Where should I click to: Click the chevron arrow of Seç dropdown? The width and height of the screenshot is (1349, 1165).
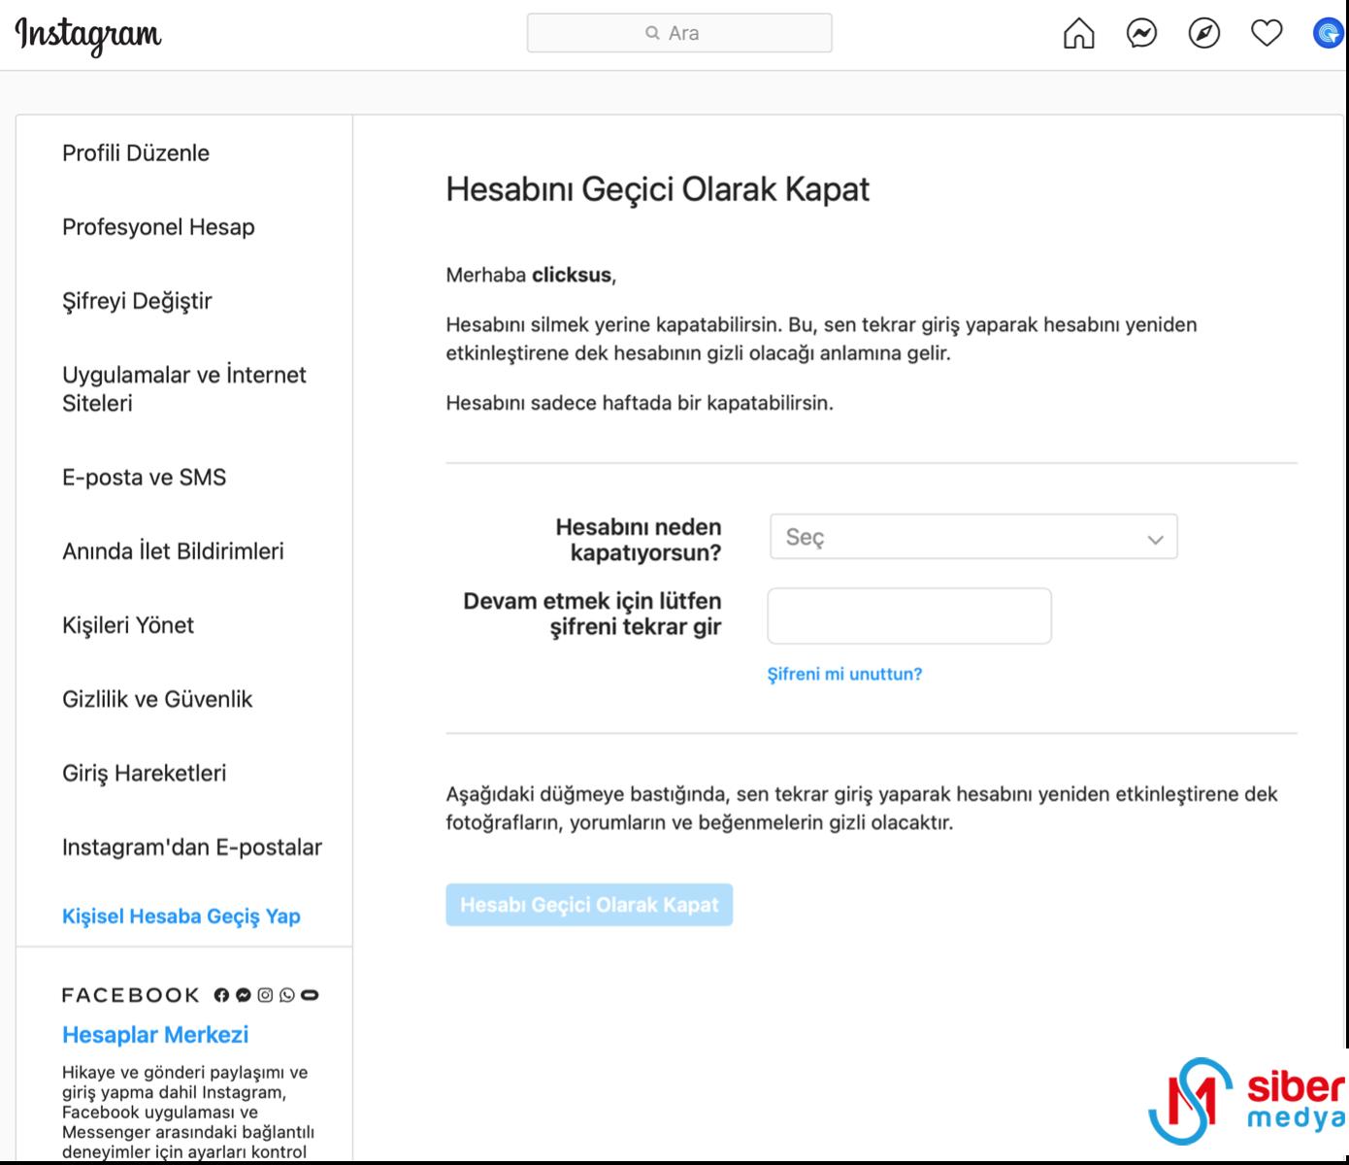(x=1155, y=539)
